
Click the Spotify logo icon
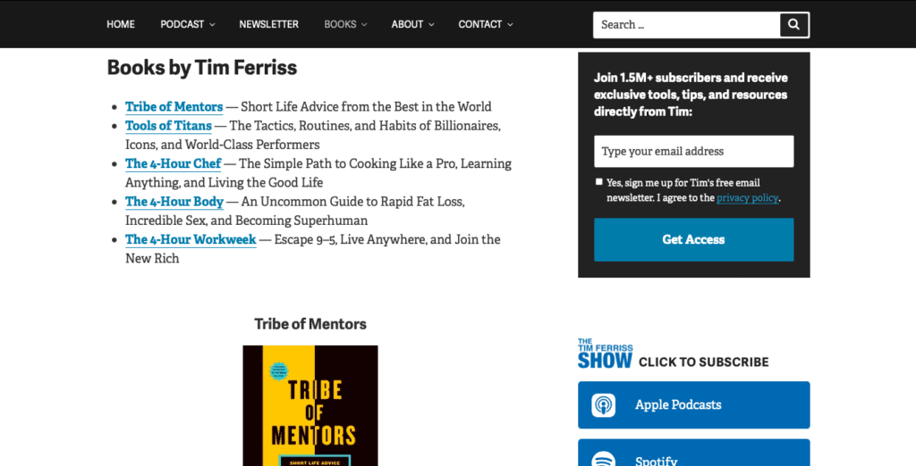click(x=604, y=459)
